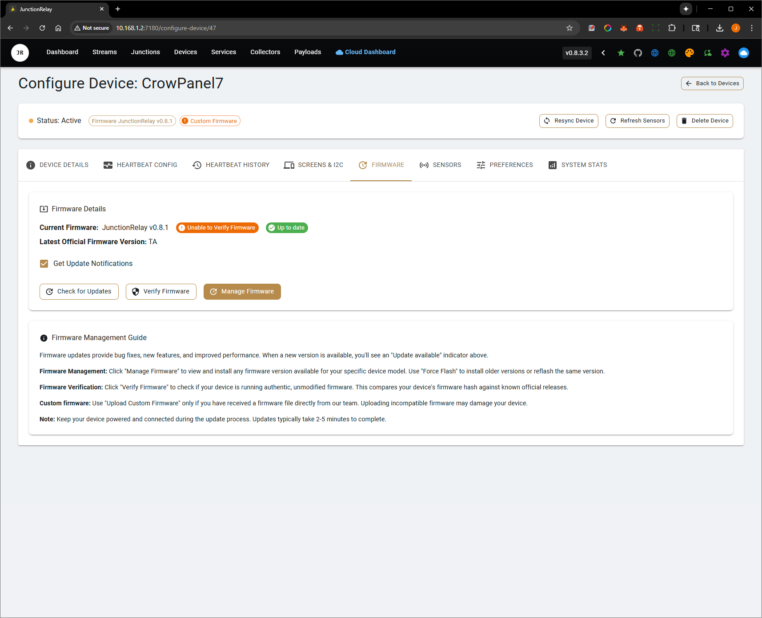Click the Unable to Verify Firmware badge
This screenshot has width=762, height=618.
click(x=217, y=228)
